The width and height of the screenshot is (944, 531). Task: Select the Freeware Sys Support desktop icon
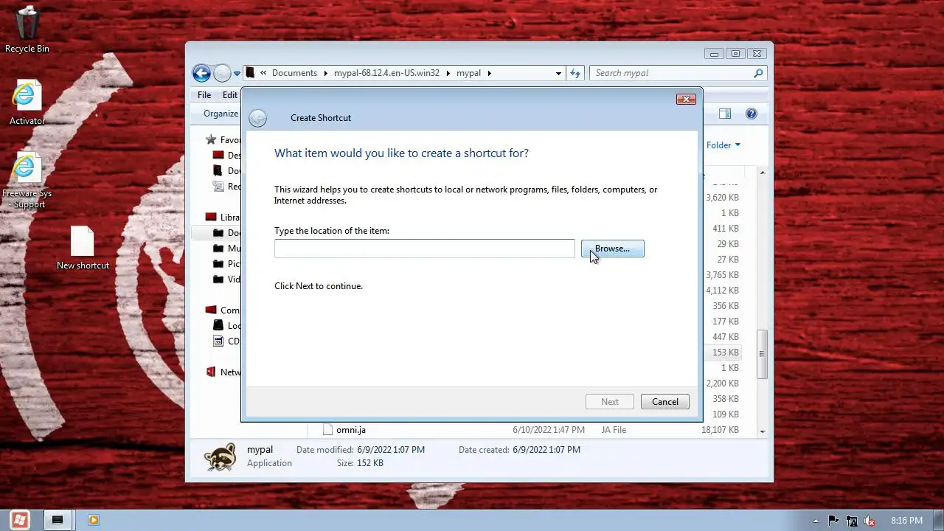(27, 181)
